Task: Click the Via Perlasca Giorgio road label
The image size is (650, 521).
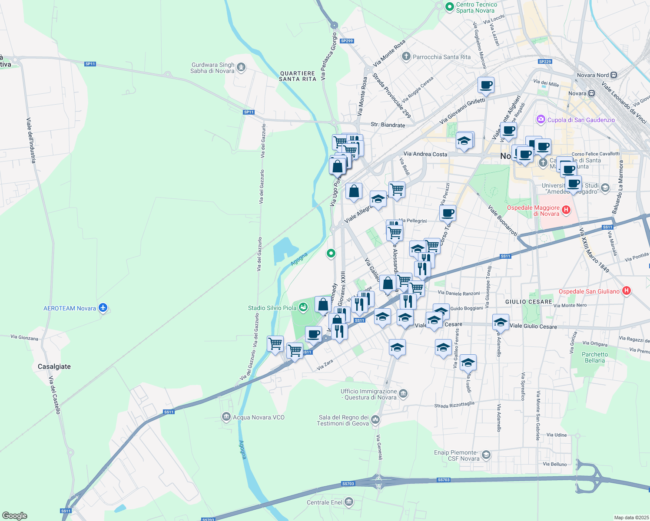Action: point(328,56)
